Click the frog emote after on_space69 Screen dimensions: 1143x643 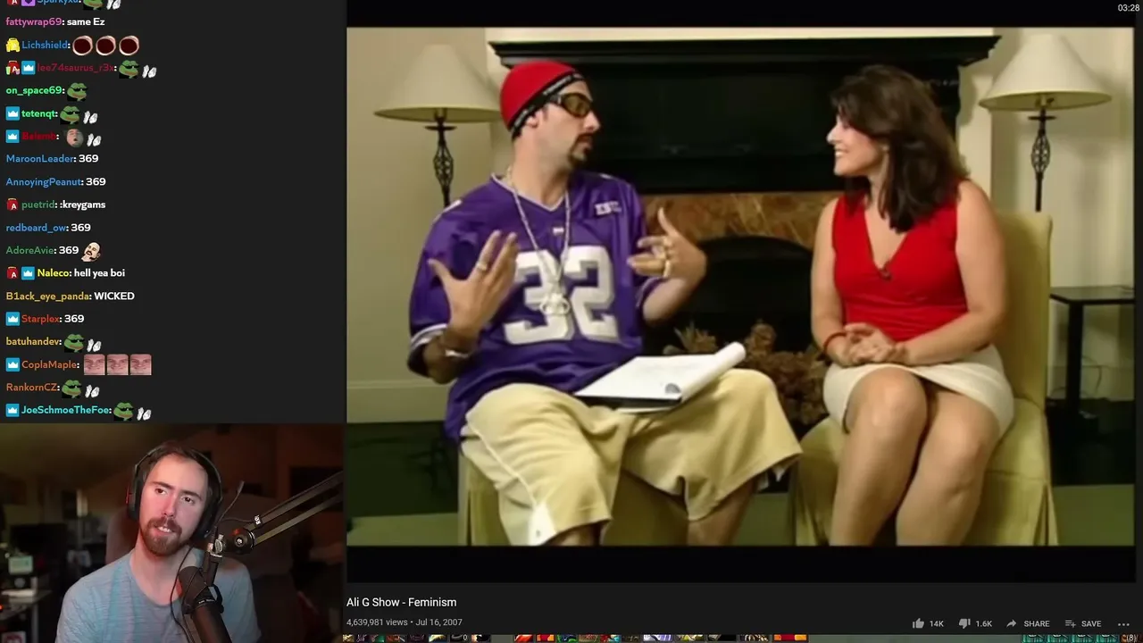[77, 91]
